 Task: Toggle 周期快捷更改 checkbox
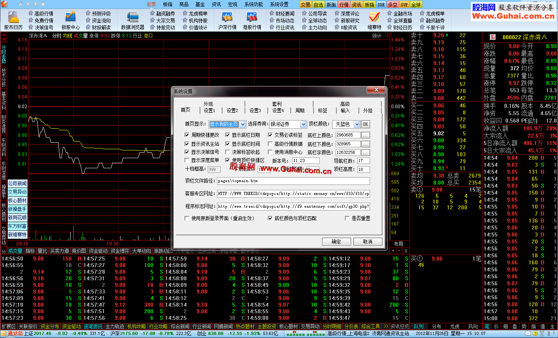[x=187, y=135]
